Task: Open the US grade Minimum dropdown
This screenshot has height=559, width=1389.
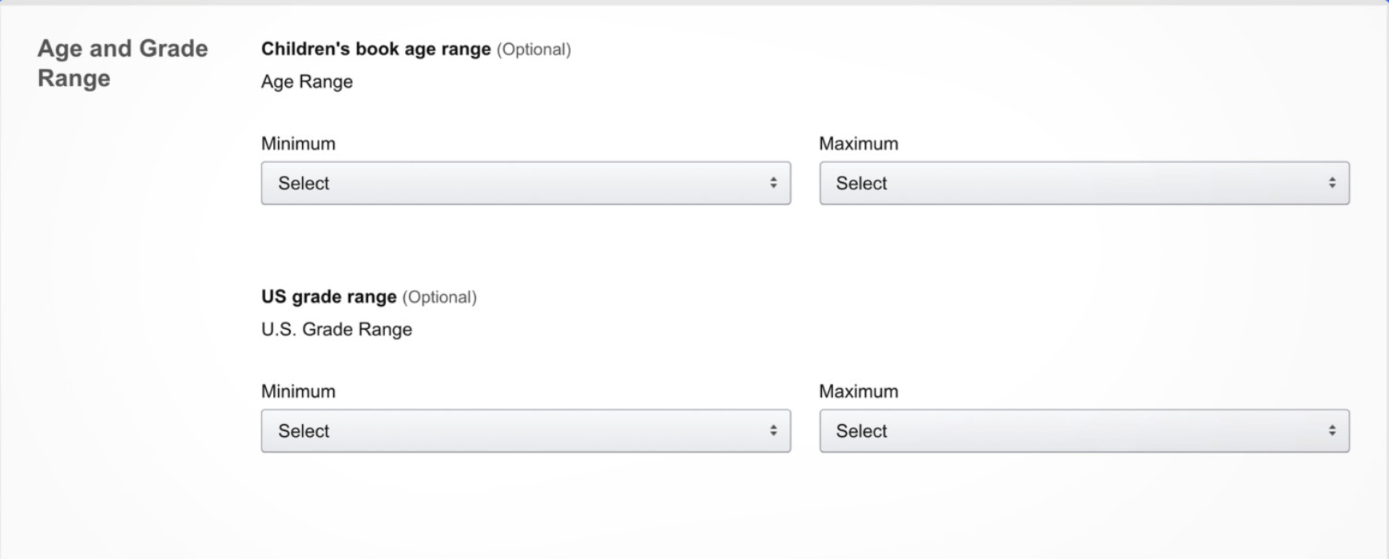Action: coord(525,430)
